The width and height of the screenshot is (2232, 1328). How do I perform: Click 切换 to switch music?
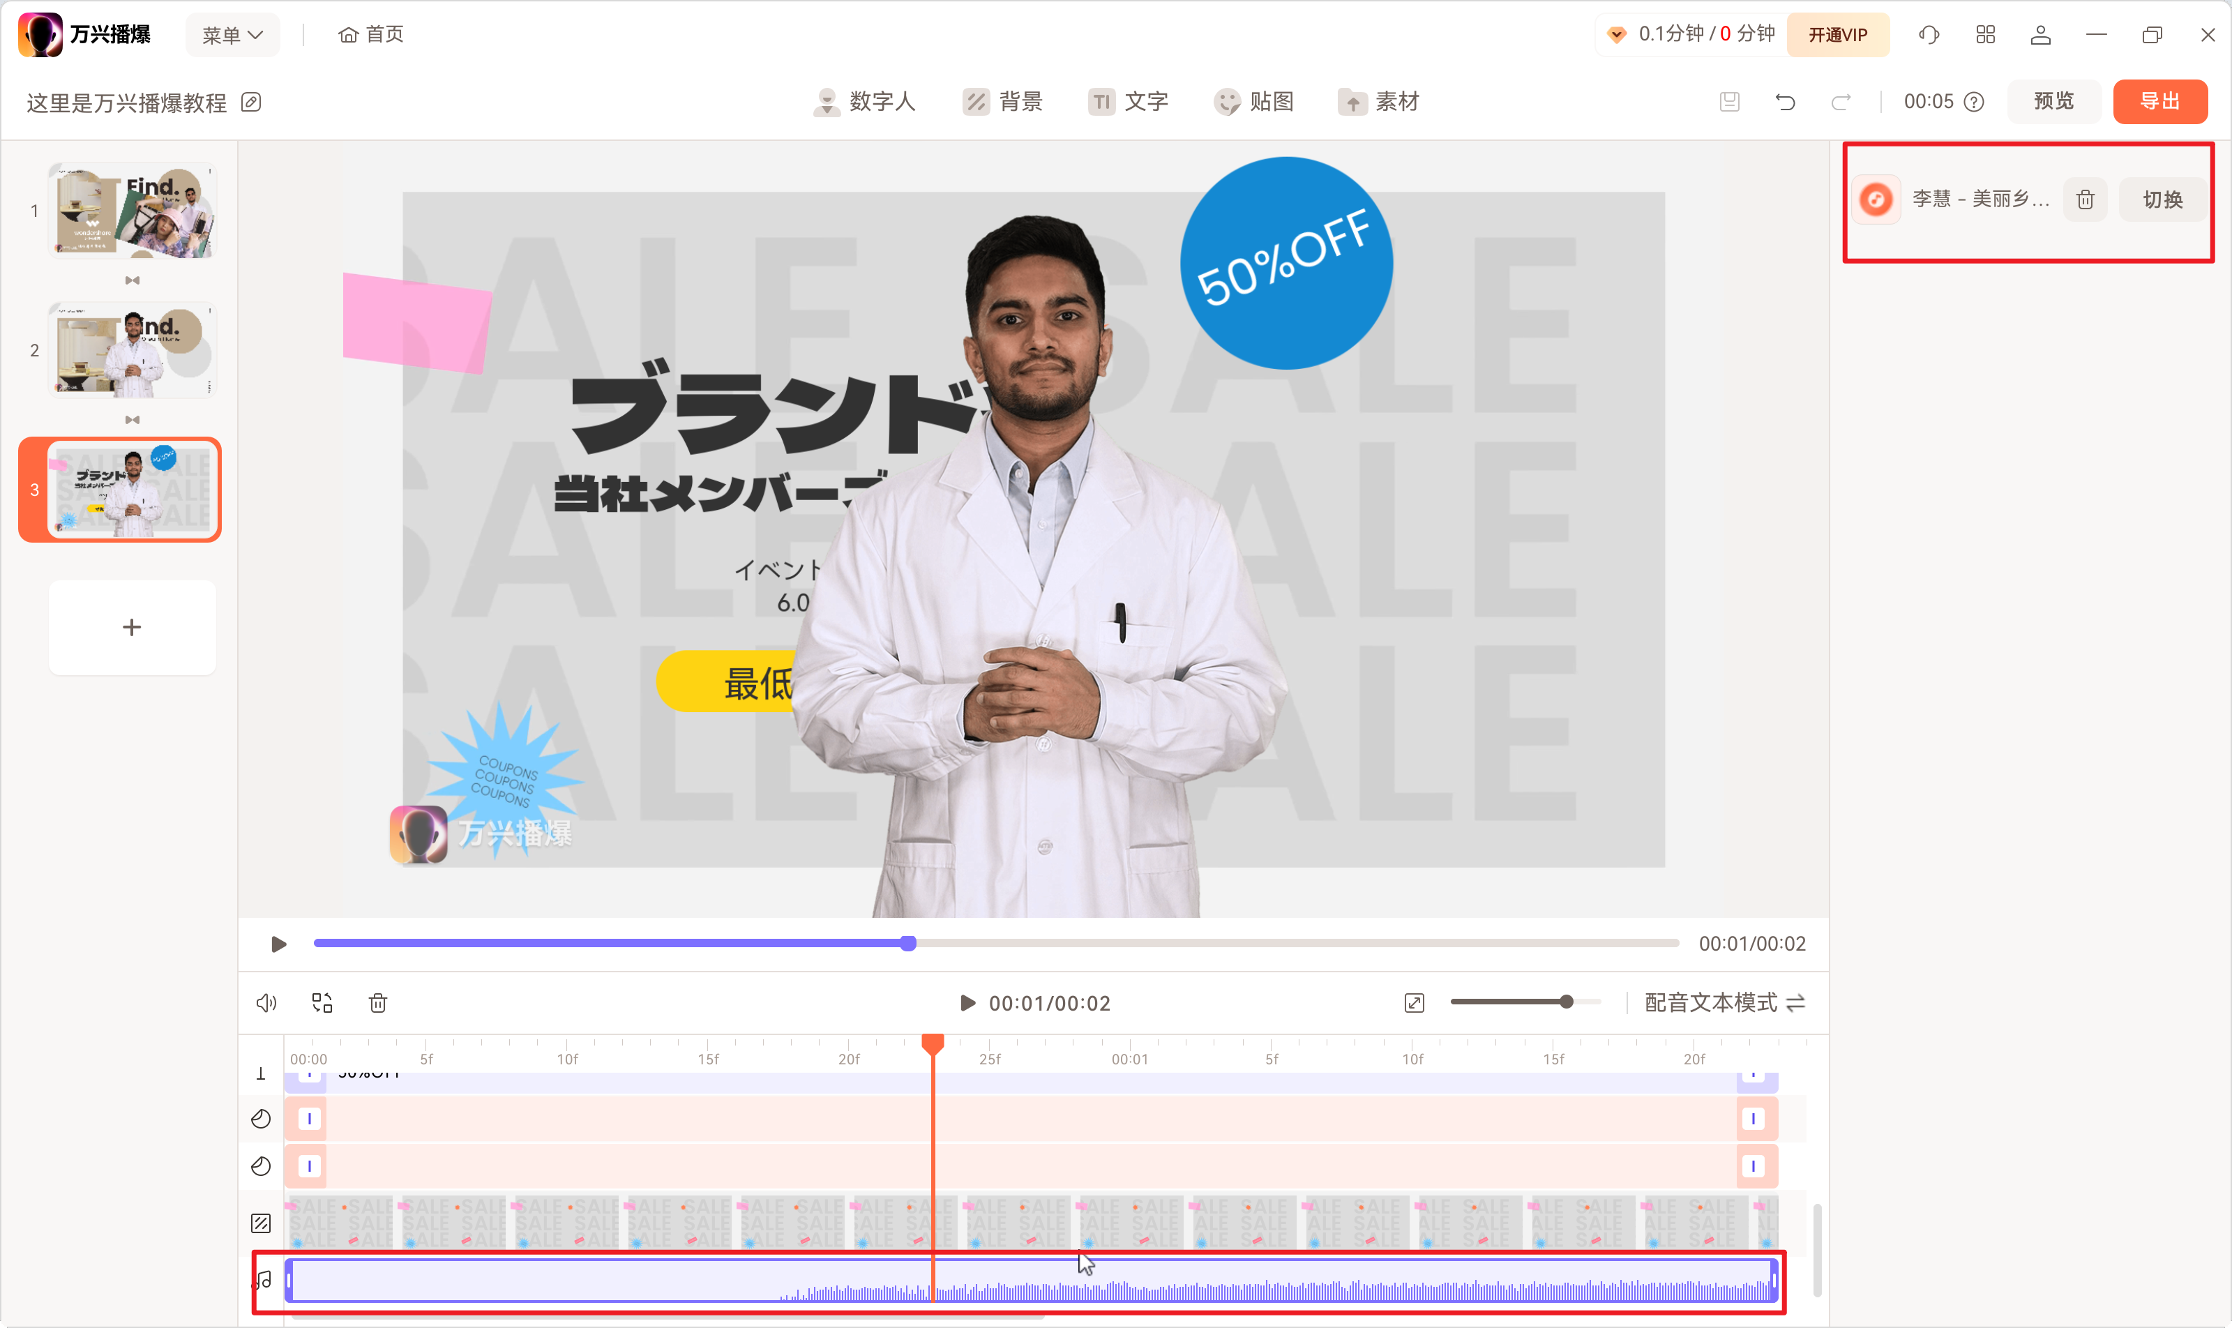pyautogui.click(x=2162, y=199)
